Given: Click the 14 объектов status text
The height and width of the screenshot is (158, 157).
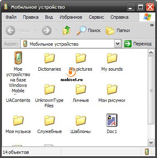Looking at the screenshot, I should (16, 152).
